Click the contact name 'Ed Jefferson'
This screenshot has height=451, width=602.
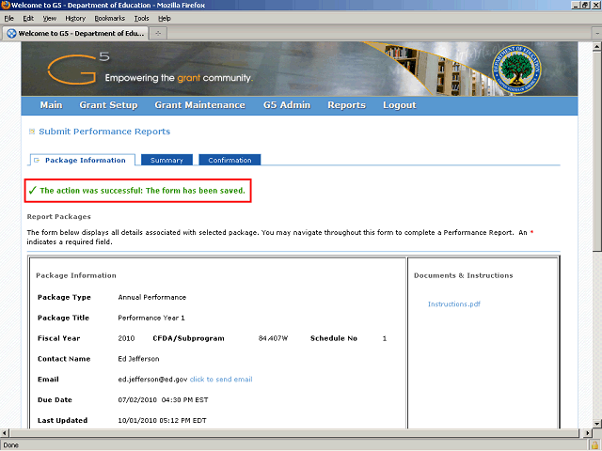pyautogui.click(x=138, y=359)
